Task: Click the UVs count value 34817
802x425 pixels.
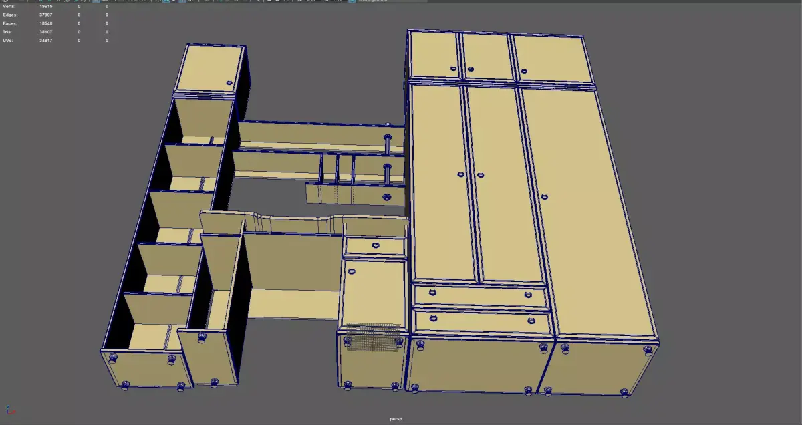Action: click(x=46, y=40)
